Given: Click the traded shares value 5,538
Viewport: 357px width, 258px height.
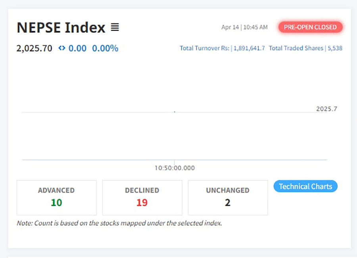Looking at the screenshot, I should (x=335, y=48).
